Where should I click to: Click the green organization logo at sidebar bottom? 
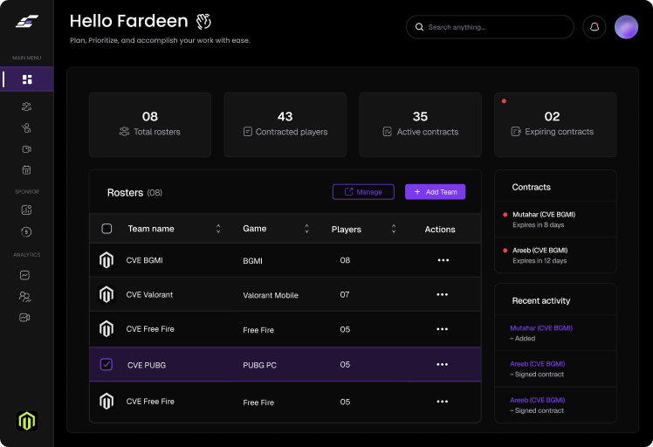point(27,421)
